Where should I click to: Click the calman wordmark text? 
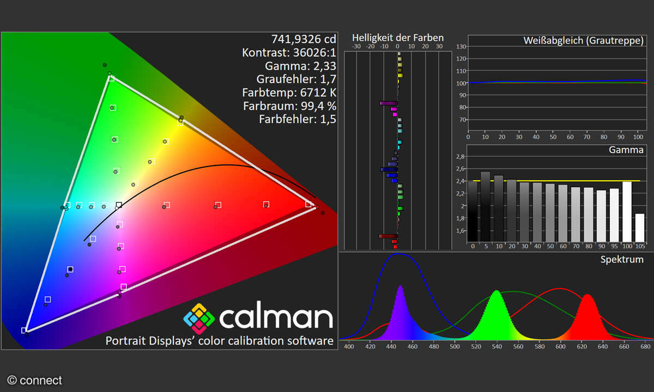276,317
